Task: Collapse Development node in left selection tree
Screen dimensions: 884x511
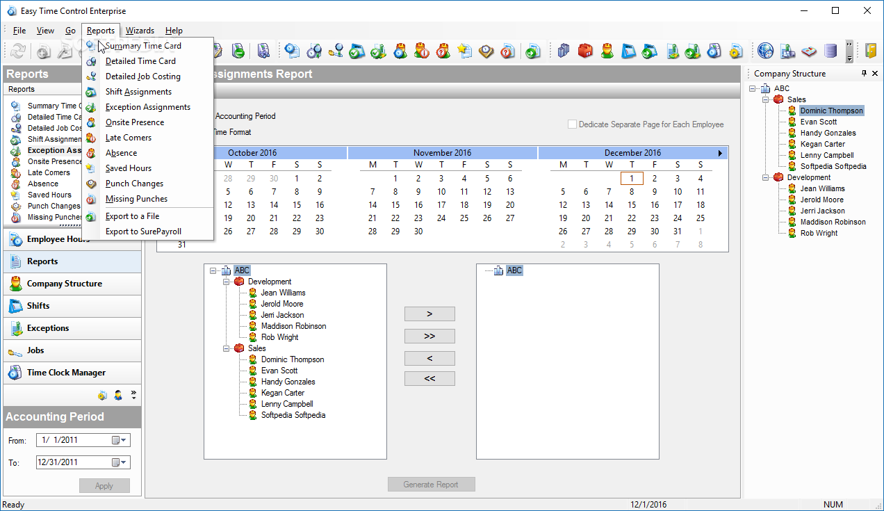Action: tap(226, 282)
